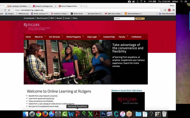Image resolution: width=190 pixels, height=118 pixels.
Task: Go to Home in site navigation
Action: click(28, 37)
